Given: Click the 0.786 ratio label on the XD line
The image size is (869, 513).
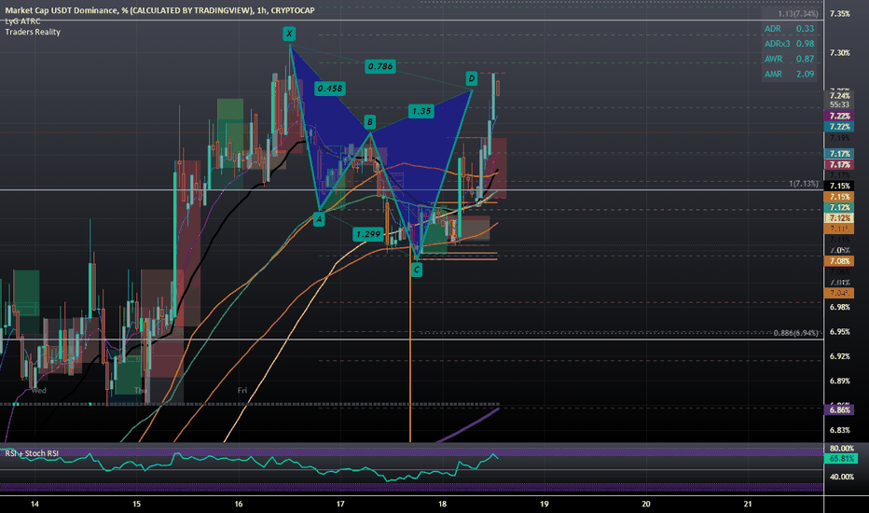Looking at the screenshot, I should (380, 66).
